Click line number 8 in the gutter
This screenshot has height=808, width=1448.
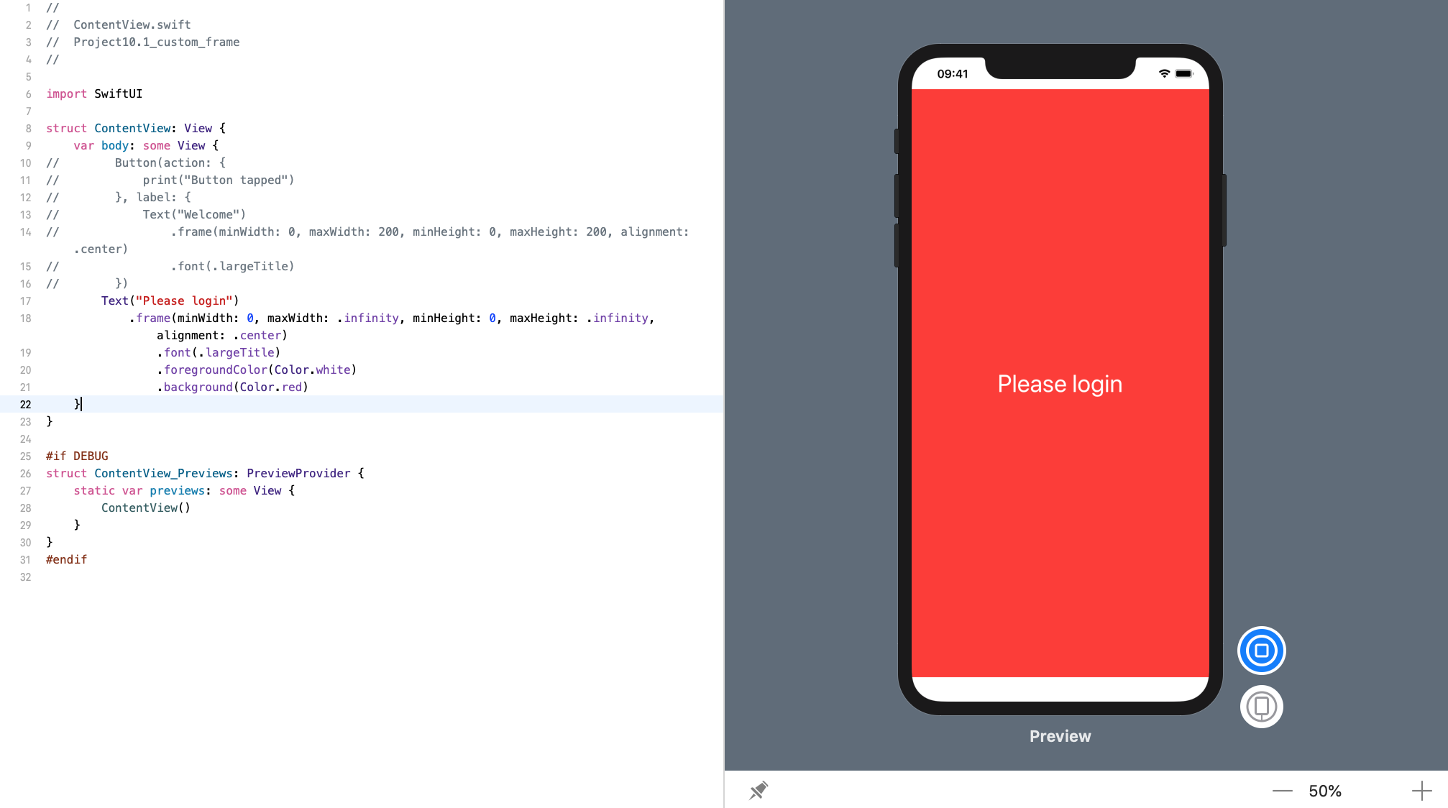pyautogui.click(x=29, y=129)
